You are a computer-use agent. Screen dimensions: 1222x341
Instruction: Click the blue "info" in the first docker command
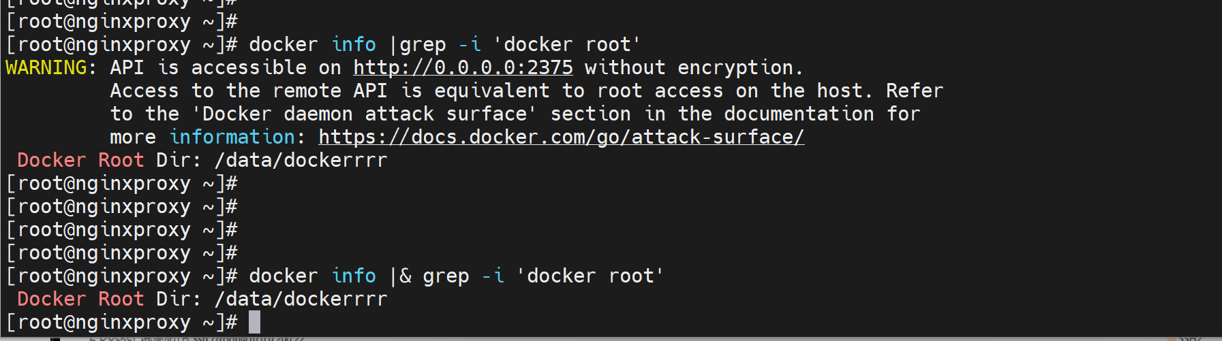pyautogui.click(x=353, y=45)
